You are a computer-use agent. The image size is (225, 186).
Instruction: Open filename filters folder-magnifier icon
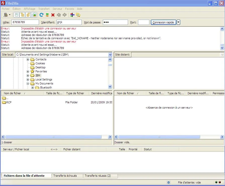click(78, 15)
